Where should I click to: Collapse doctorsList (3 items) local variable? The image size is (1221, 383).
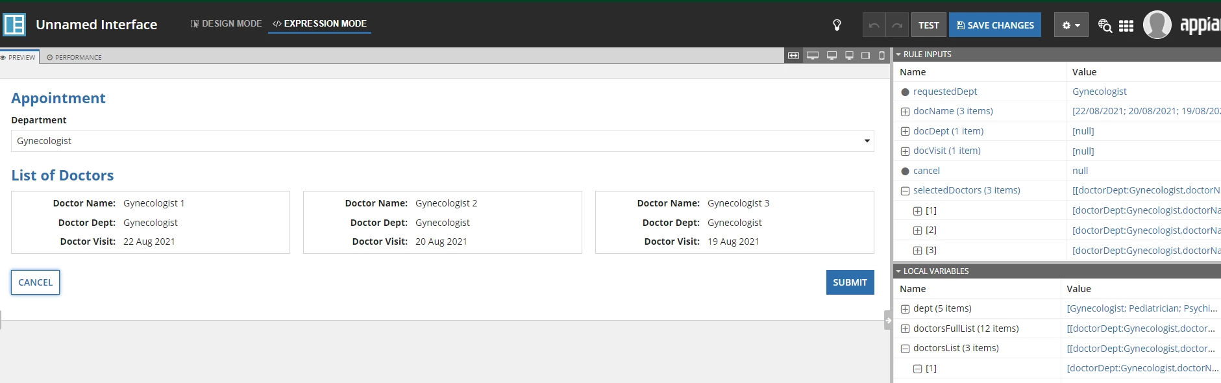click(x=905, y=349)
